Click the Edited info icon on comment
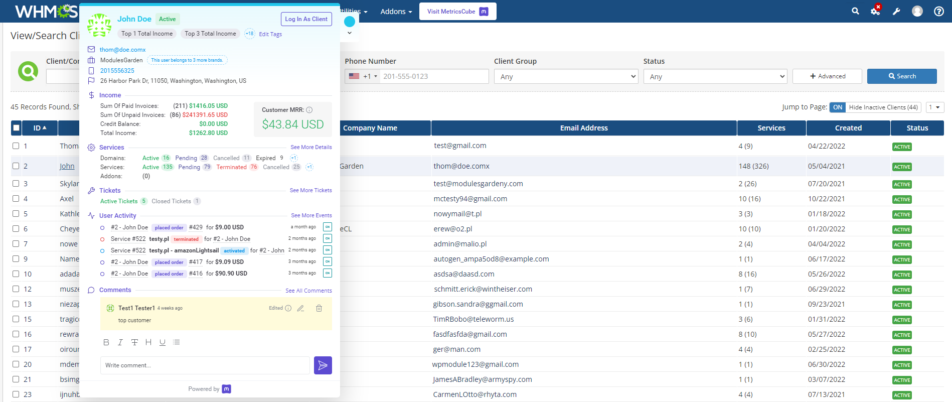 pyautogui.click(x=288, y=308)
